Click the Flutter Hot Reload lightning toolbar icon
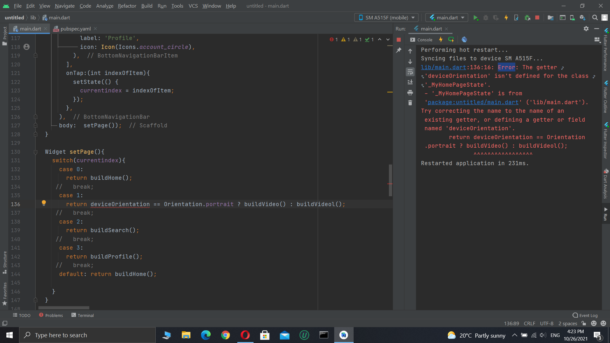The image size is (610, 343). (506, 18)
